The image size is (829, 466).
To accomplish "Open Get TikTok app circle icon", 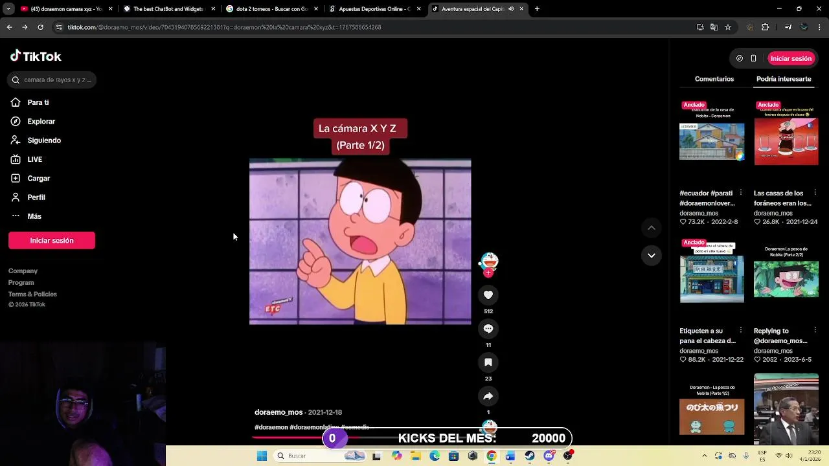I will click(x=740, y=58).
